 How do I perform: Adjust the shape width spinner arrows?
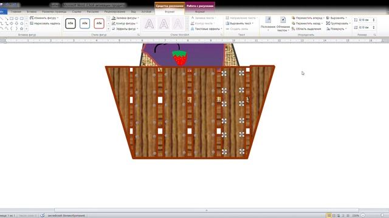pos(374,27)
